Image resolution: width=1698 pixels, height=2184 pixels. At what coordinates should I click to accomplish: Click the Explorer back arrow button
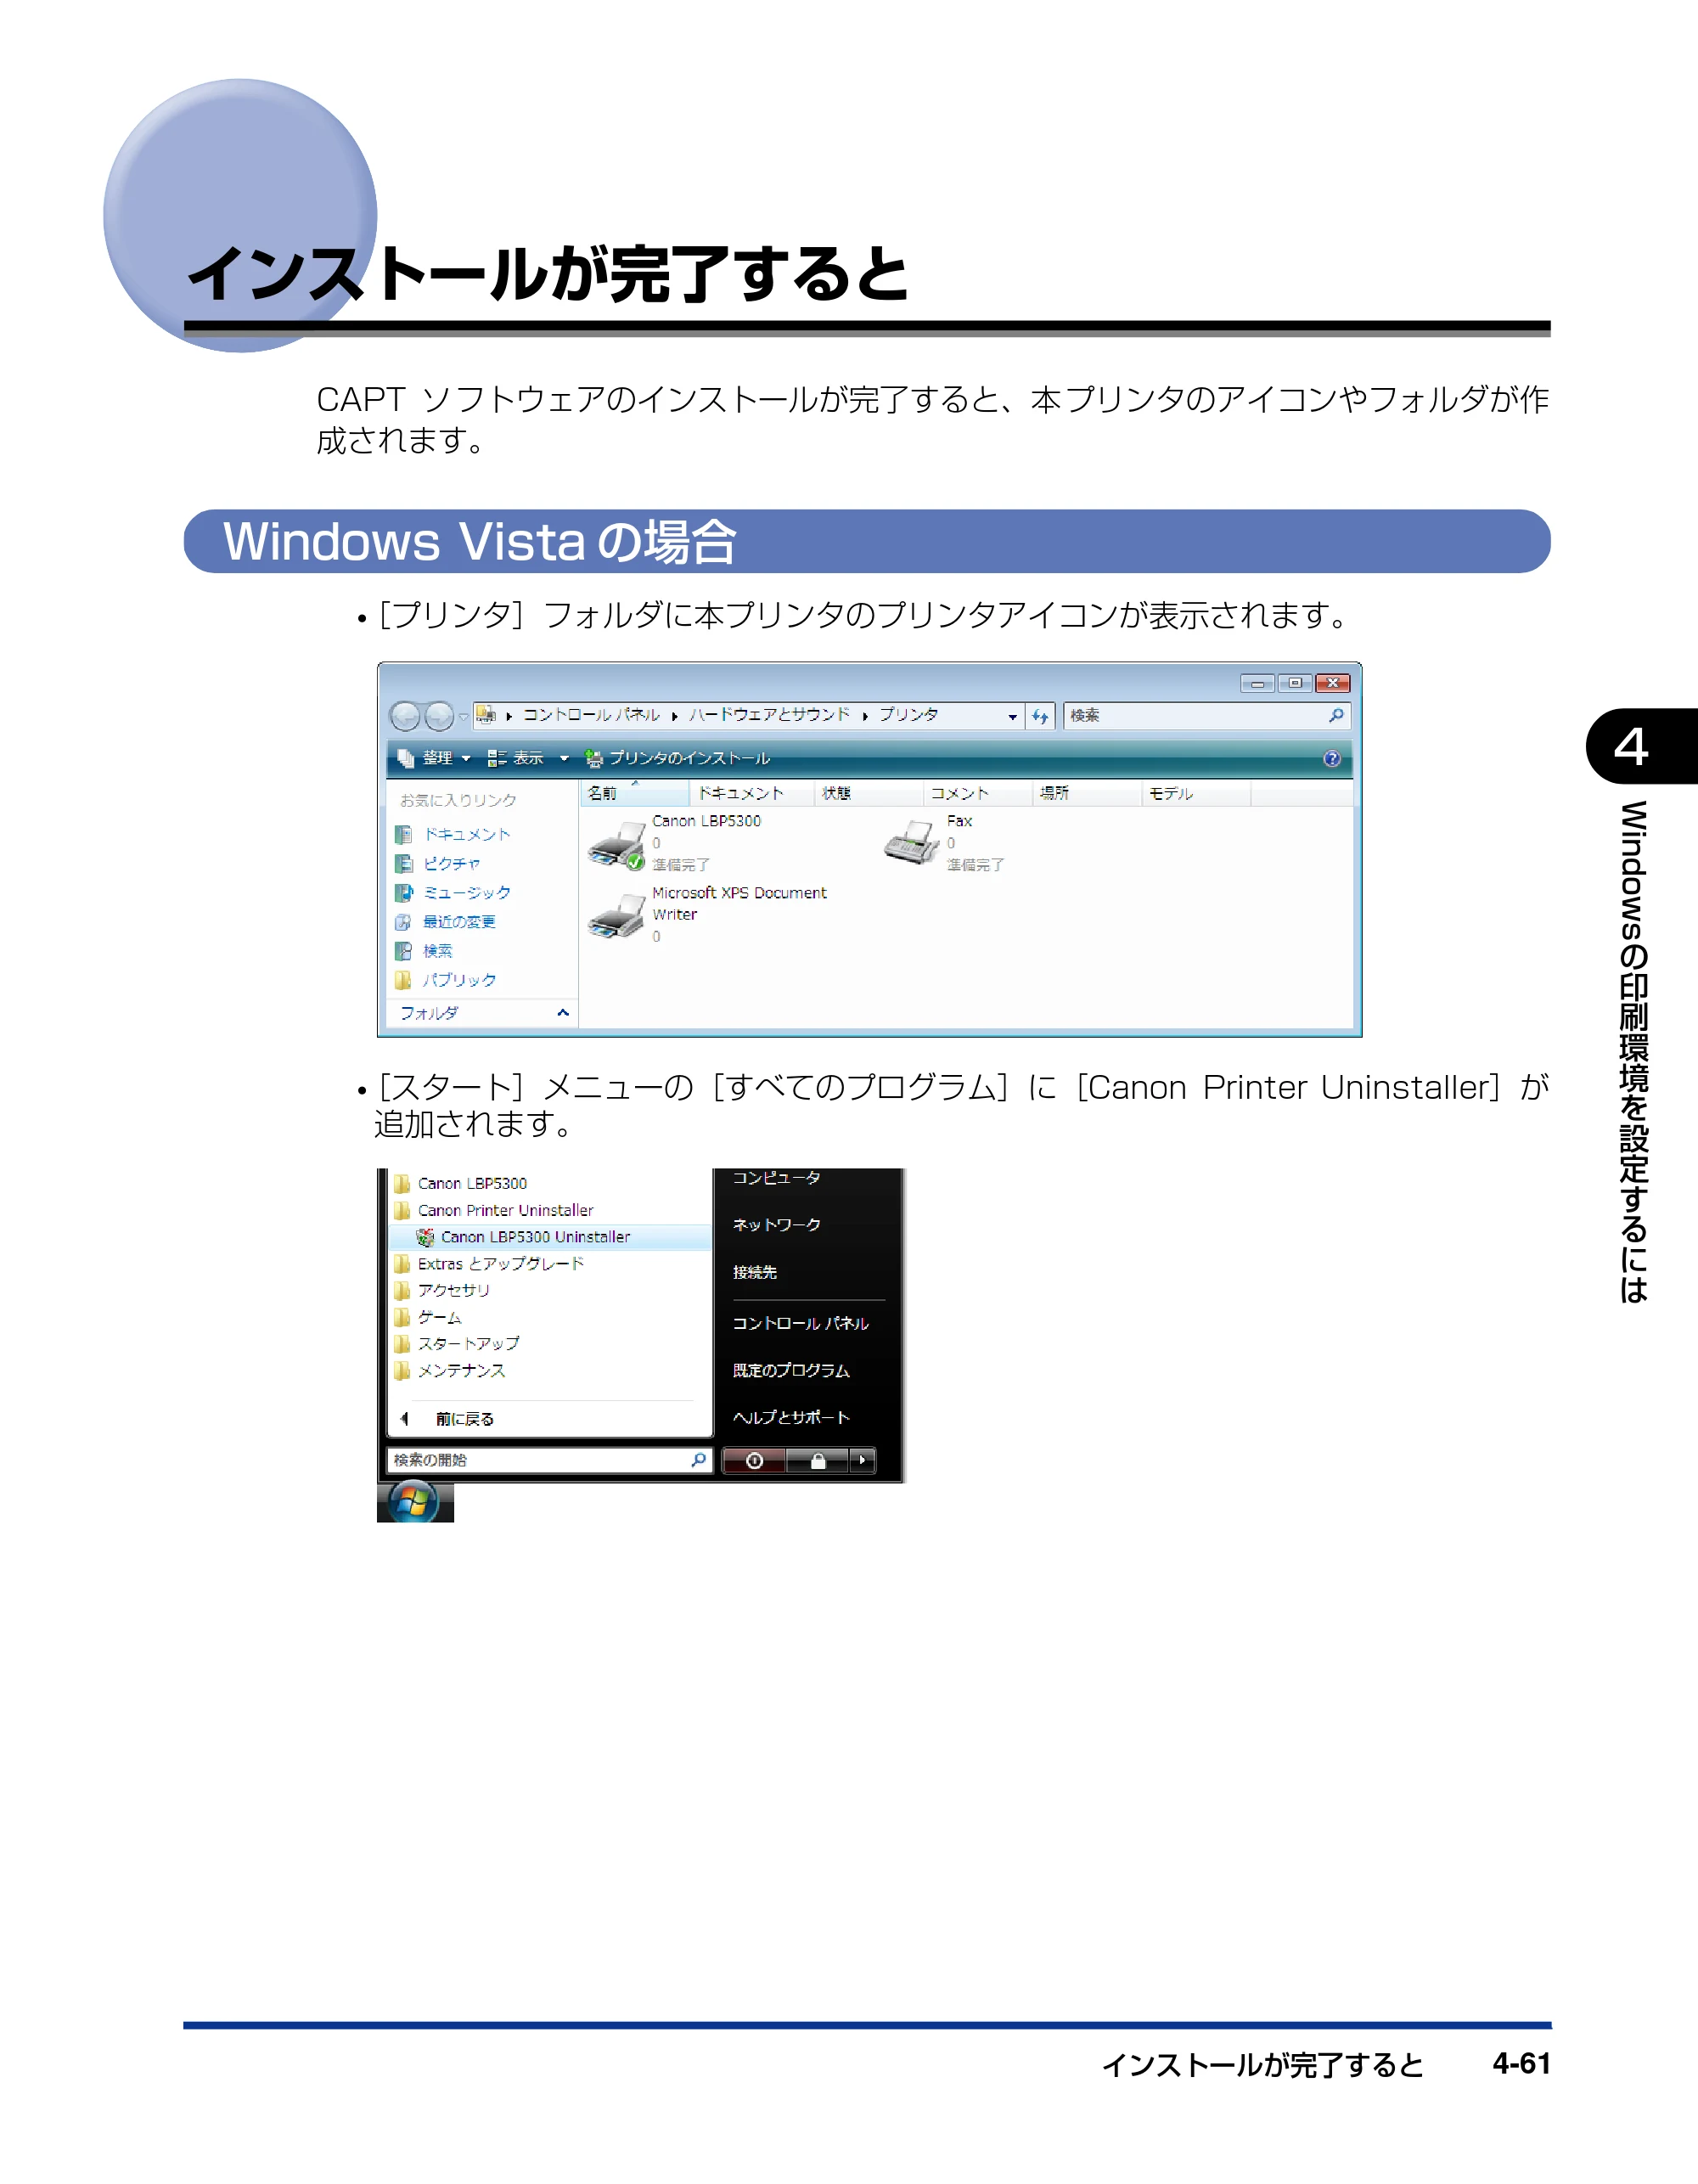pyautogui.click(x=405, y=716)
